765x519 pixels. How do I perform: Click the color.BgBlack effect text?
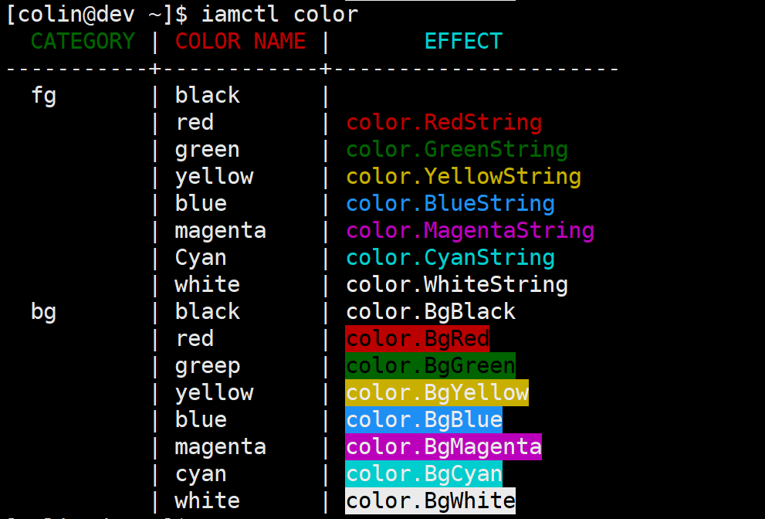coord(431,312)
